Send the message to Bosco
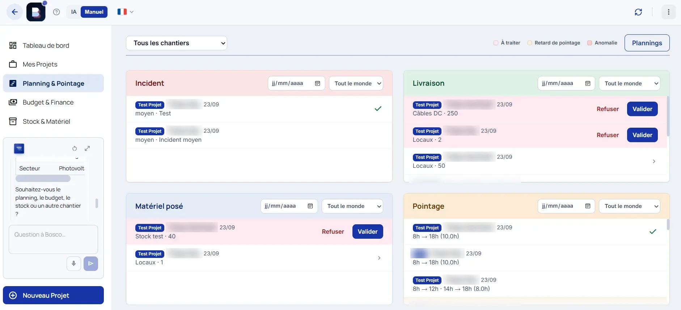Image resolution: width=681 pixels, height=310 pixels. [91, 263]
